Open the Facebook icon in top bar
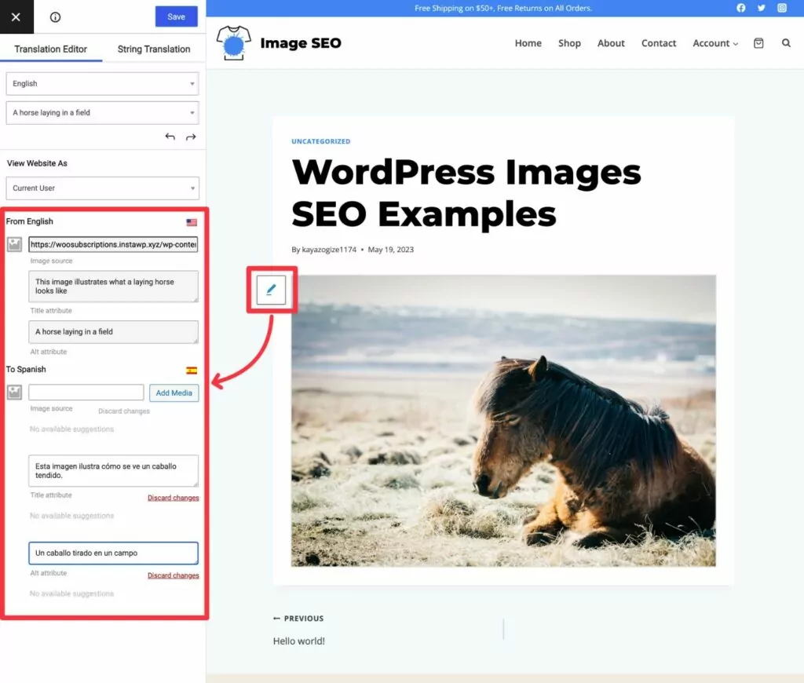This screenshot has width=804, height=683. (x=741, y=8)
